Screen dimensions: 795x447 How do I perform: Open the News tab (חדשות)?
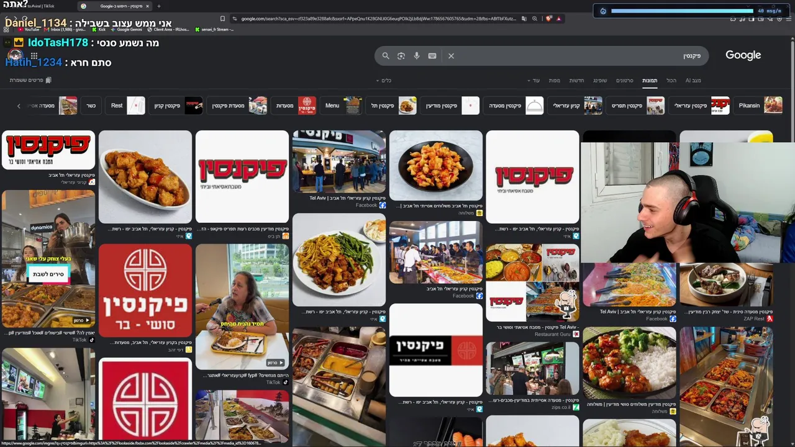576,81
